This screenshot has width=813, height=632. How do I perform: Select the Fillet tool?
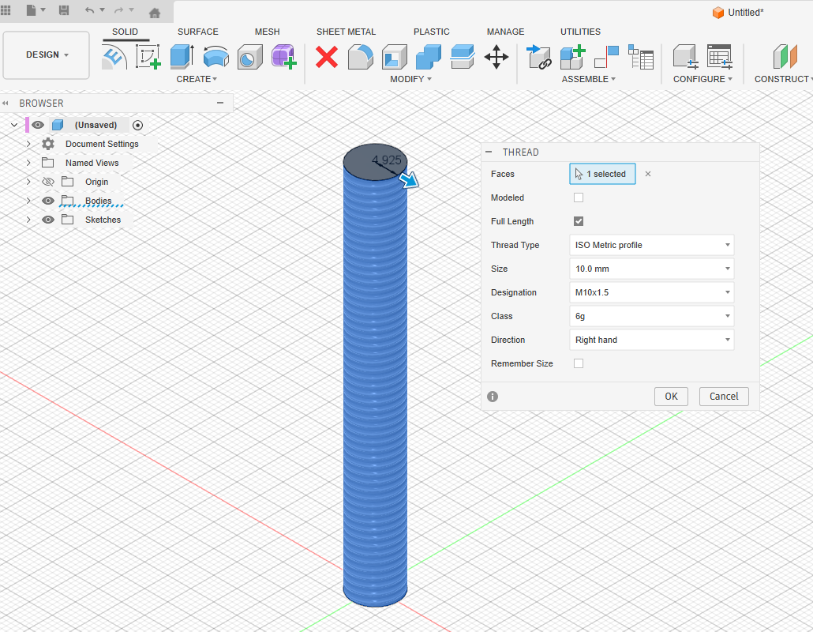pyautogui.click(x=361, y=57)
